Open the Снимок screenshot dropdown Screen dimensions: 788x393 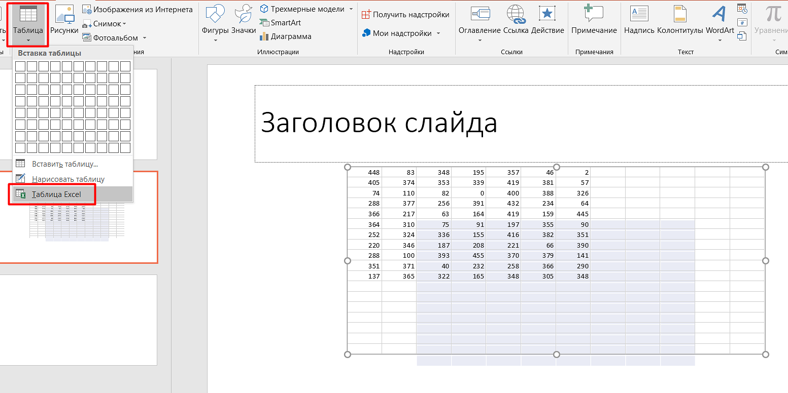(x=104, y=24)
